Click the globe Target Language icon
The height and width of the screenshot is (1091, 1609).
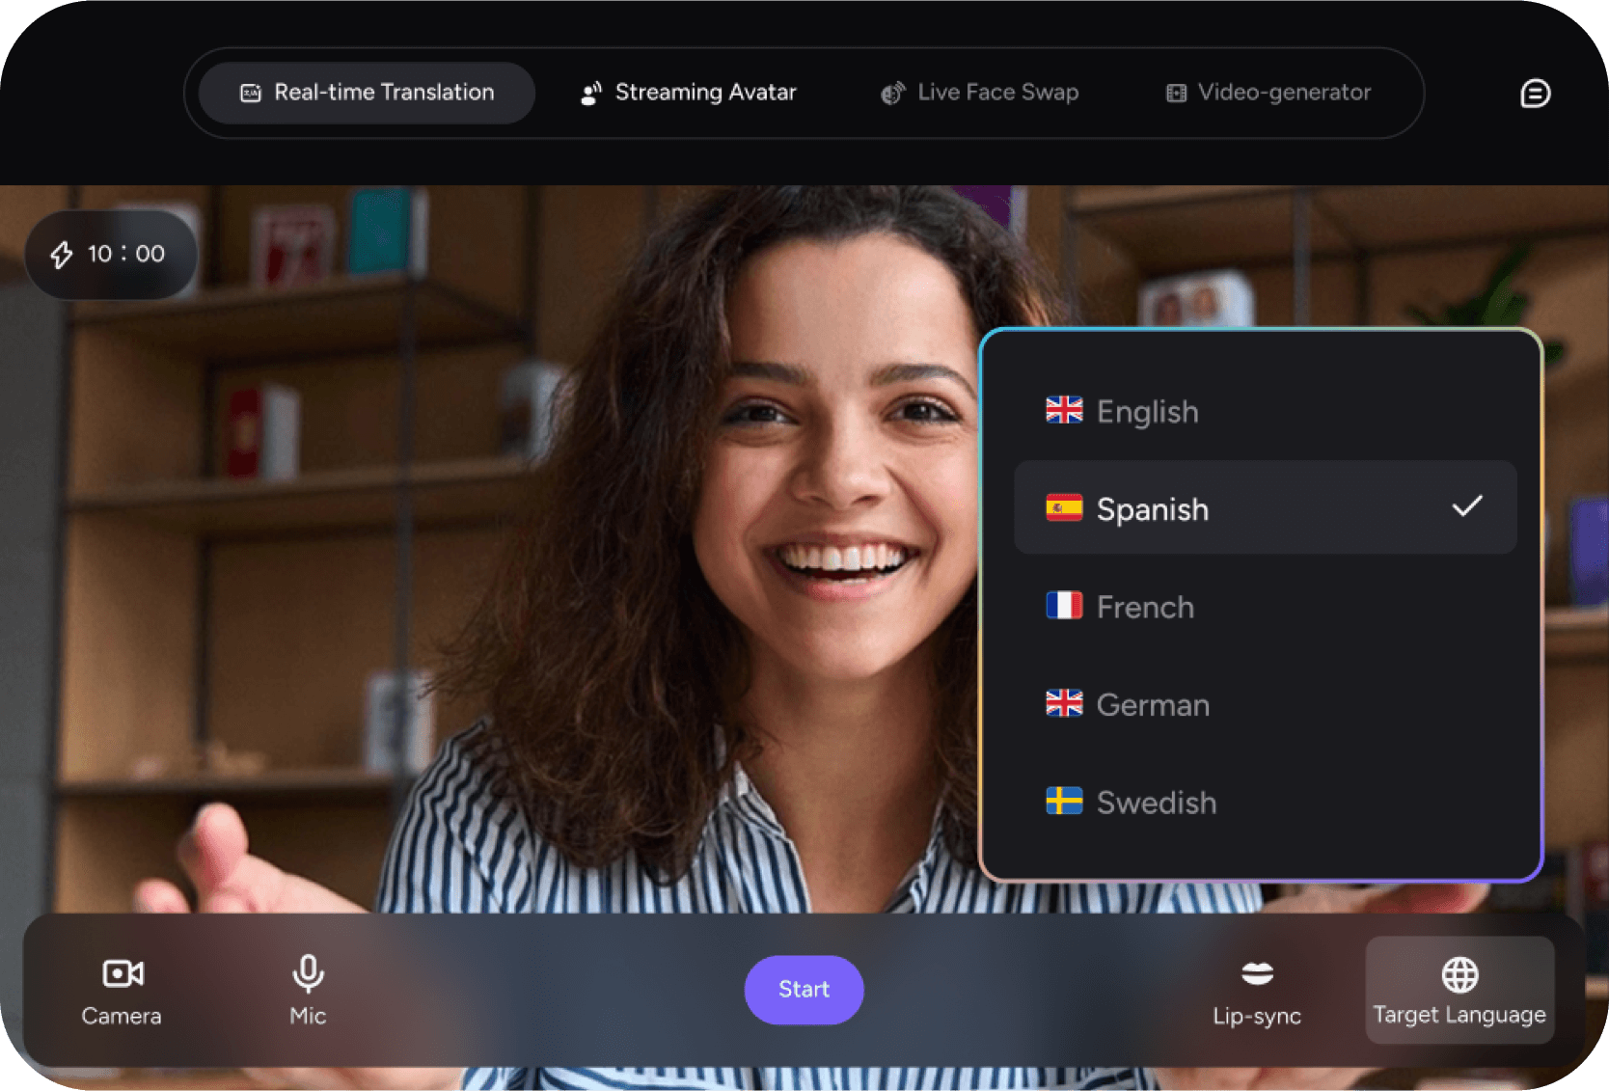tap(1459, 974)
